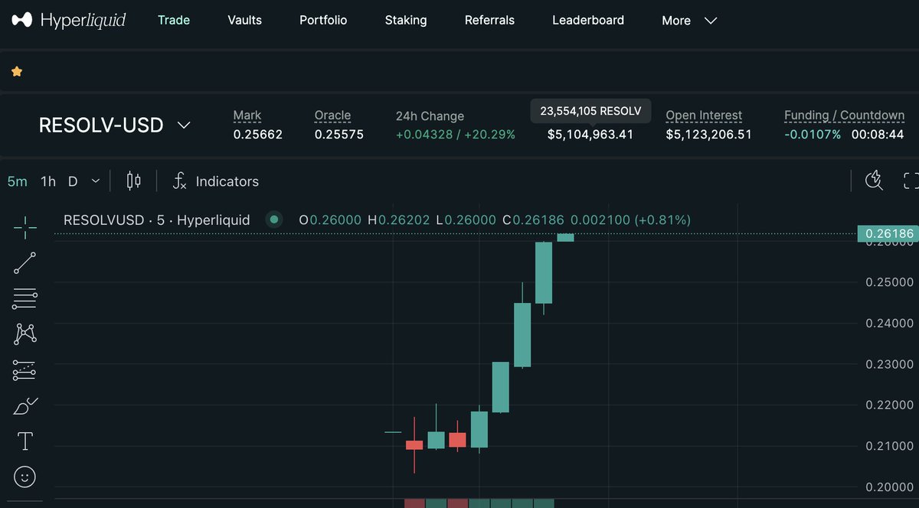Click the $5,123,206.51 open interest value
919x508 pixels.
[708, 135]
